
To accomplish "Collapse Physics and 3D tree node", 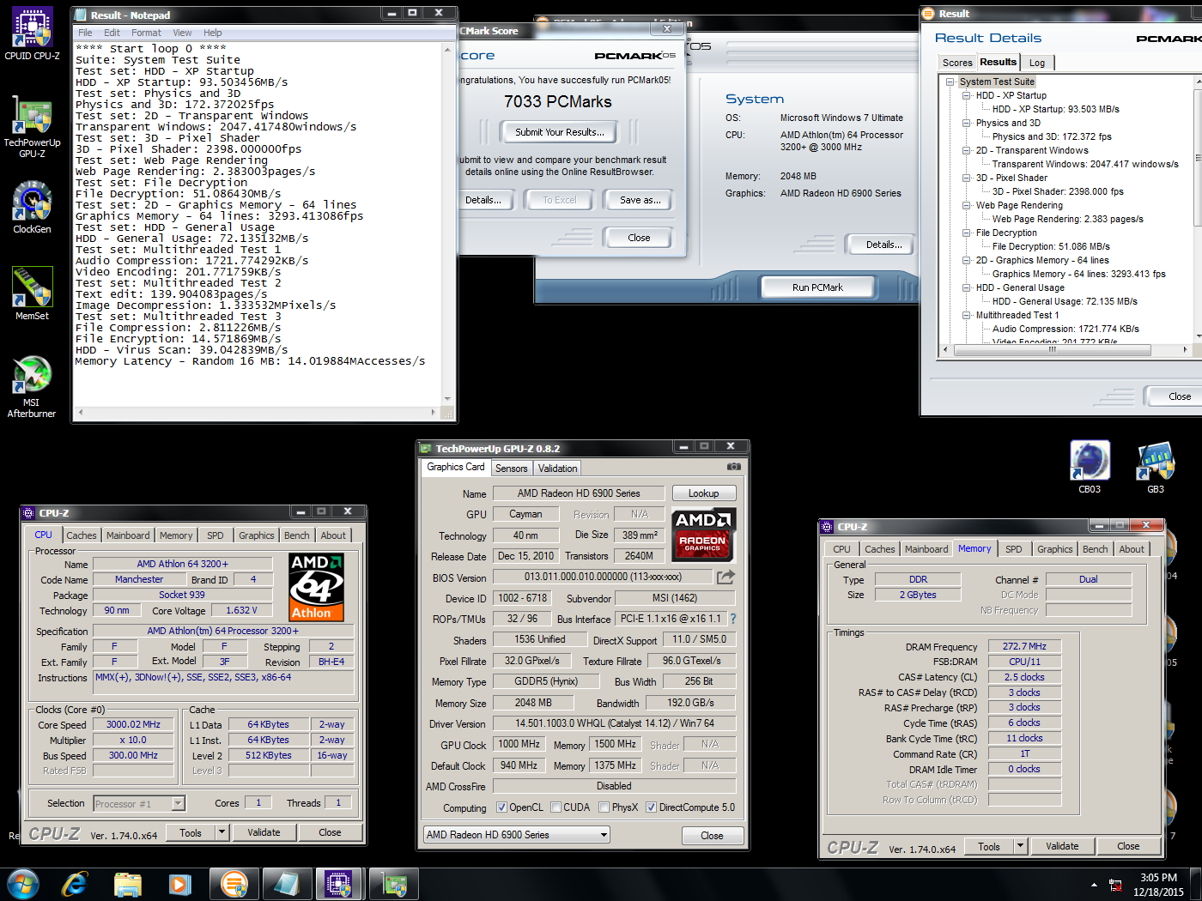I will point(966,124).
